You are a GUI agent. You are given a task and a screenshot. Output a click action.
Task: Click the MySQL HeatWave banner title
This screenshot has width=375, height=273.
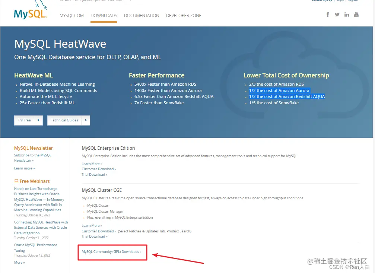coord(60,44)
